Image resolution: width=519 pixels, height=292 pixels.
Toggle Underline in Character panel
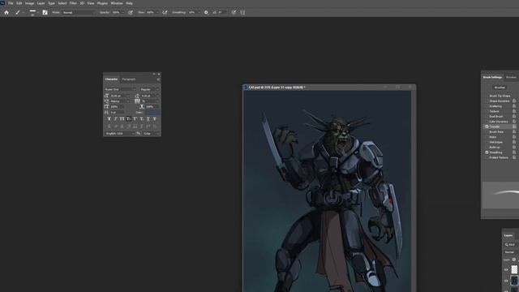point(148,119)
